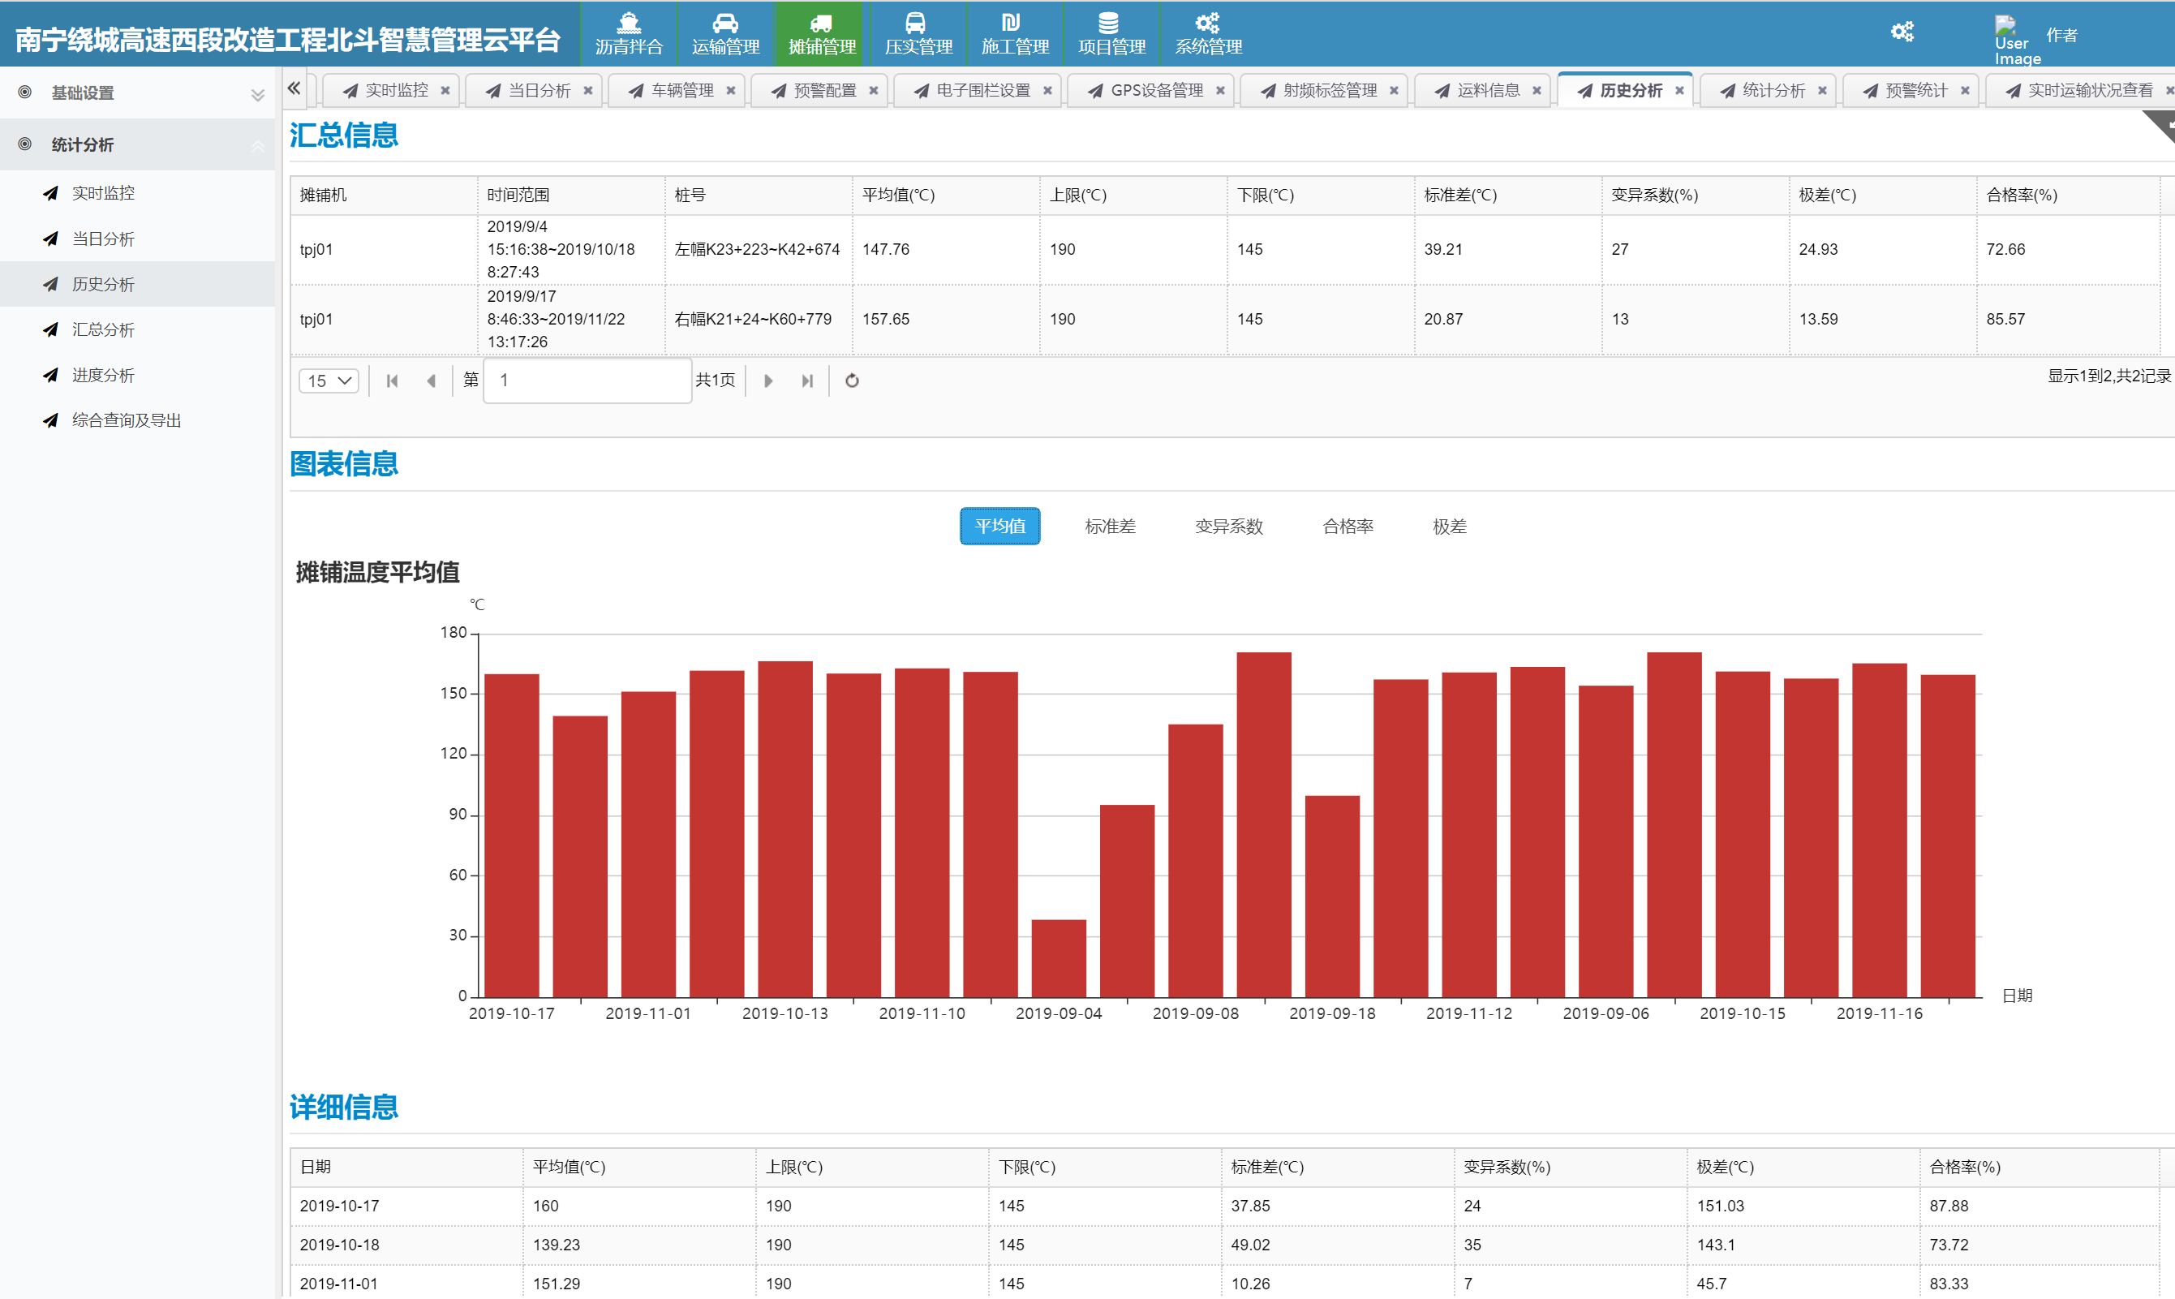The height and width of the screenshot is (1299, 2175).
Task: Close the 当日分析 tab
Action: click(588, 90)
